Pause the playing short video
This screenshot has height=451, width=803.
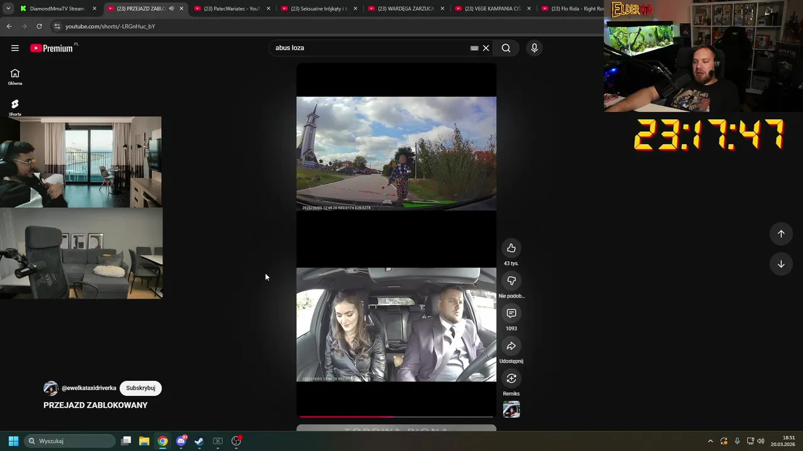click(396, 240)
